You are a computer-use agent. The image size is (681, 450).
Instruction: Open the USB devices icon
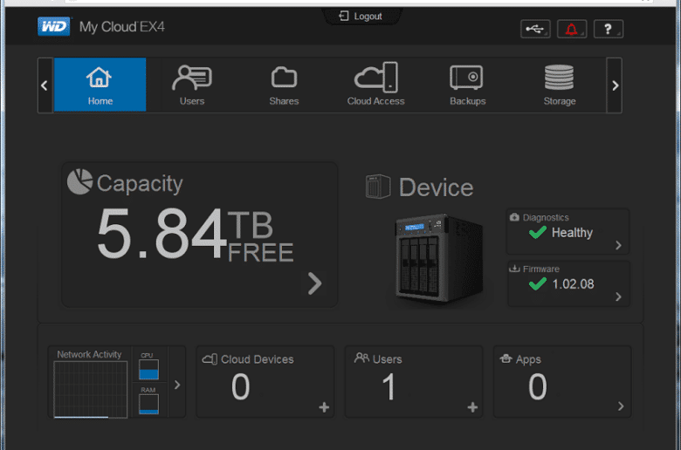pyautogui.click(x=535, y=29)
